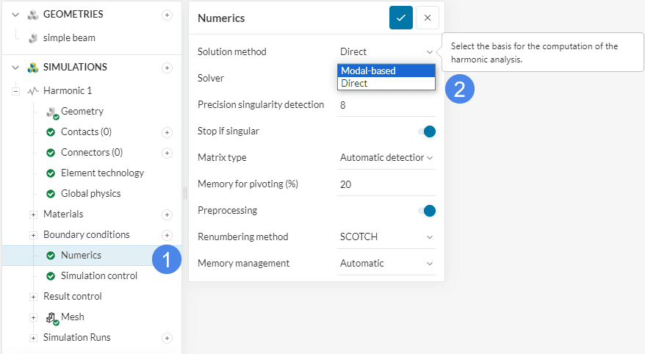Add a connector using the plus icon
Screen dimensions: 645x354
click(167, 153)
